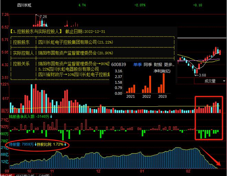Screen dimensions: 227x176
Task: Click the stock name 四川长虹
Action: [x=24, y=5]
